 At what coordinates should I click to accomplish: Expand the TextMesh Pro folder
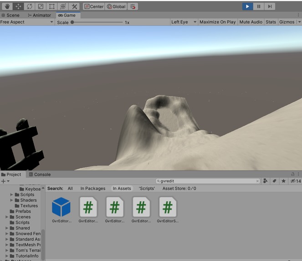point(7,245)
